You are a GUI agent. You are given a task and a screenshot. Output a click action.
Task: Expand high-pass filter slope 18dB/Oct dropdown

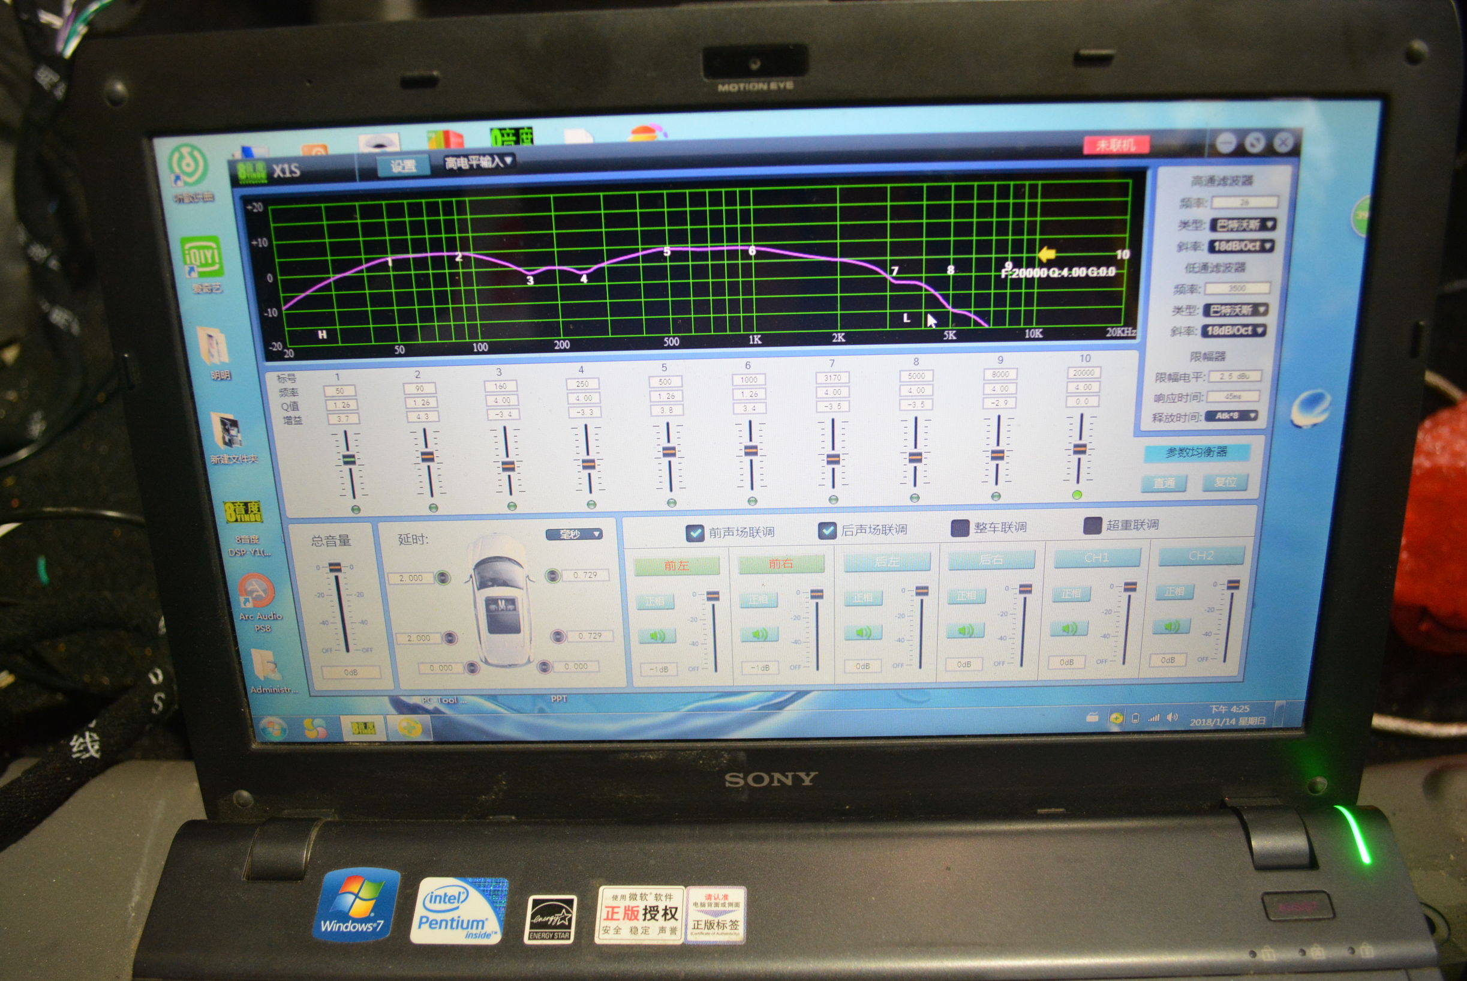1241,246
